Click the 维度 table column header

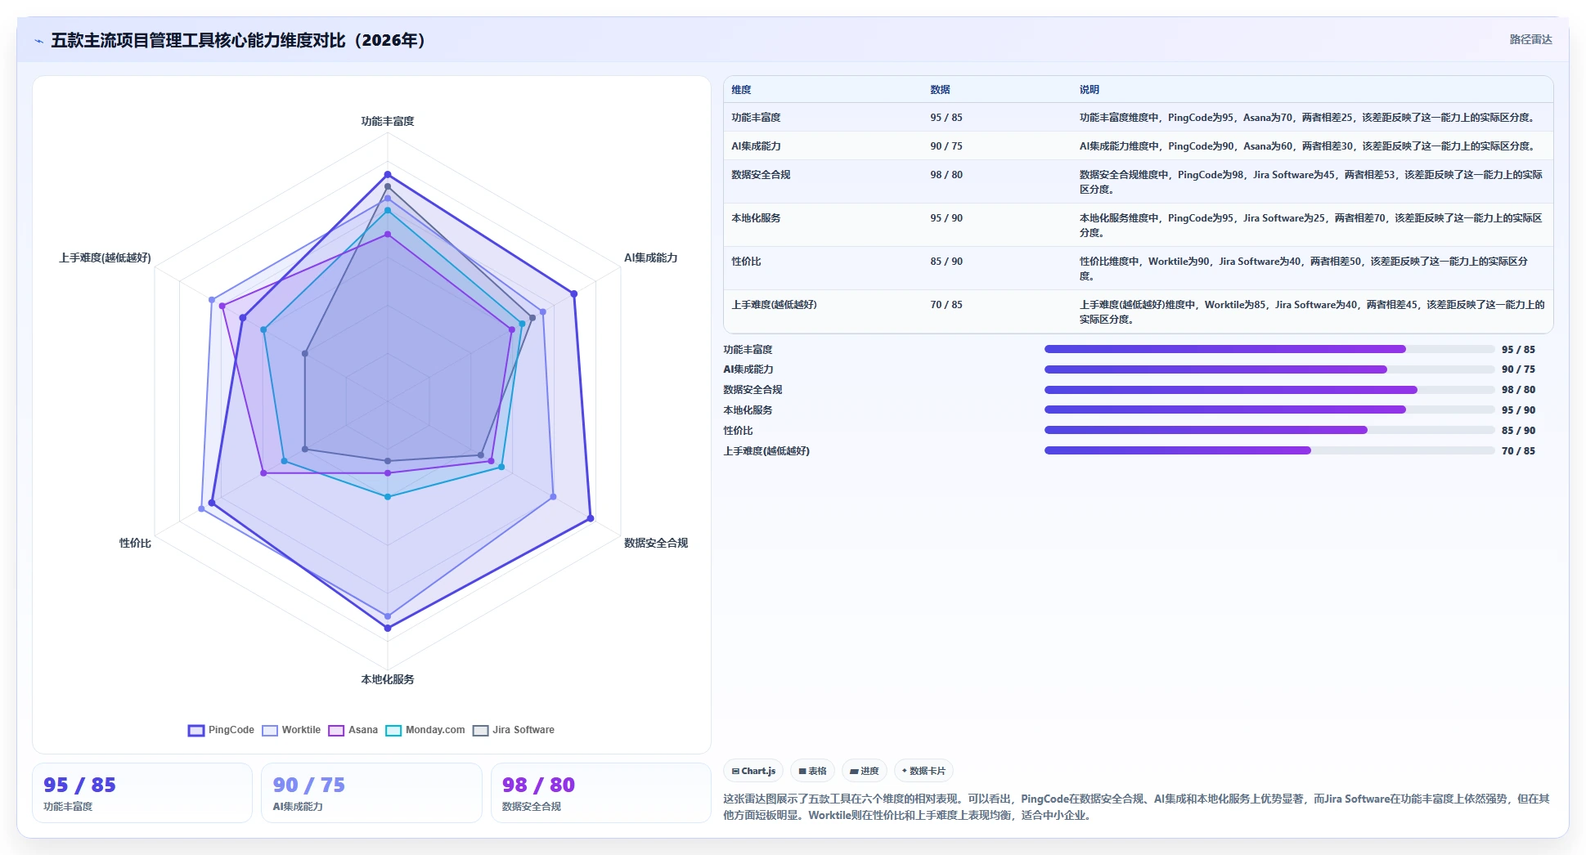coord(741,90)
